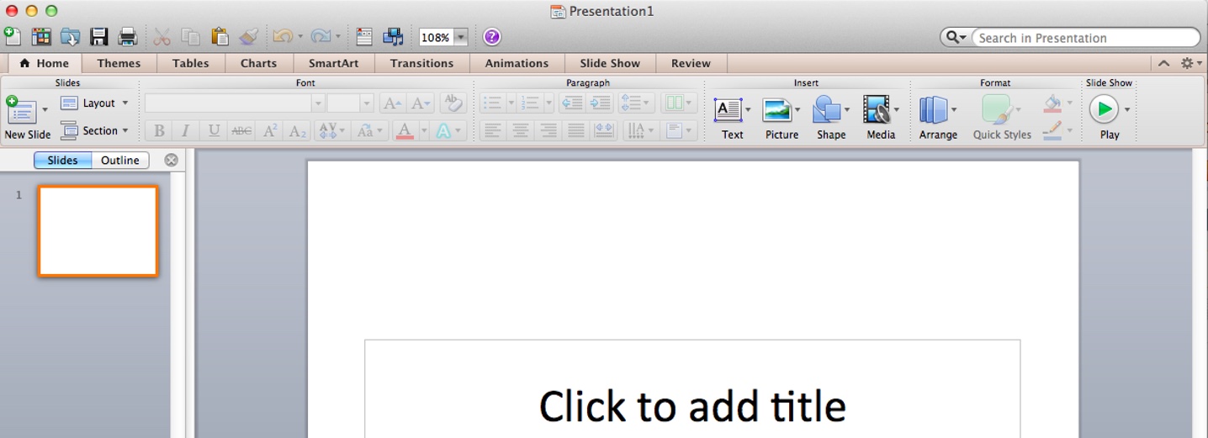Open the Play slide show dropdown arrow
This screenshot has height=438, width=1208.
pyautogui.click(x=1127, y=110)
